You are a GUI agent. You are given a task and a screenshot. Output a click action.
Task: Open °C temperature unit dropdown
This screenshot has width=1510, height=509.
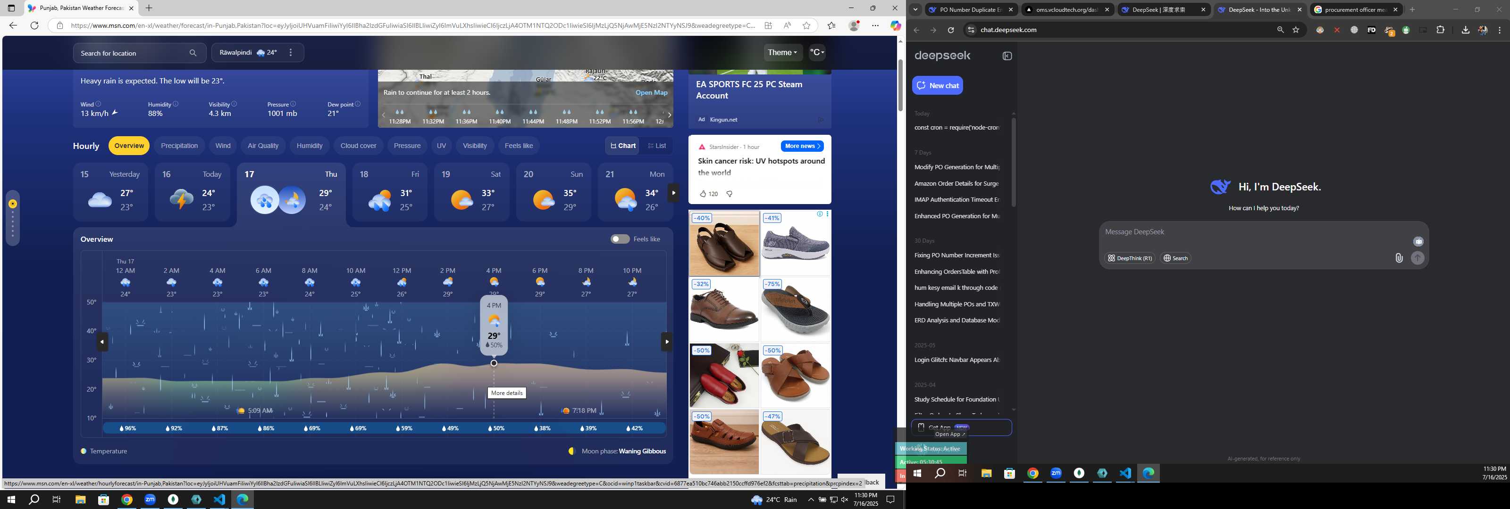[x=817, y=53]
